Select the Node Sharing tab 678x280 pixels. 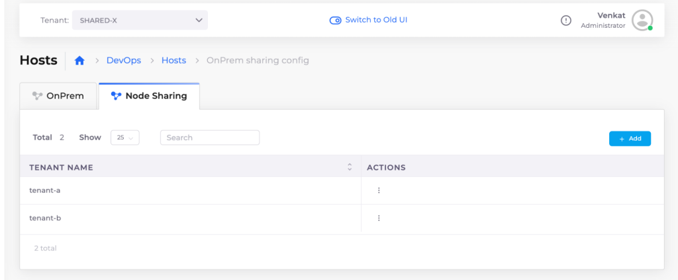(149, 96)
